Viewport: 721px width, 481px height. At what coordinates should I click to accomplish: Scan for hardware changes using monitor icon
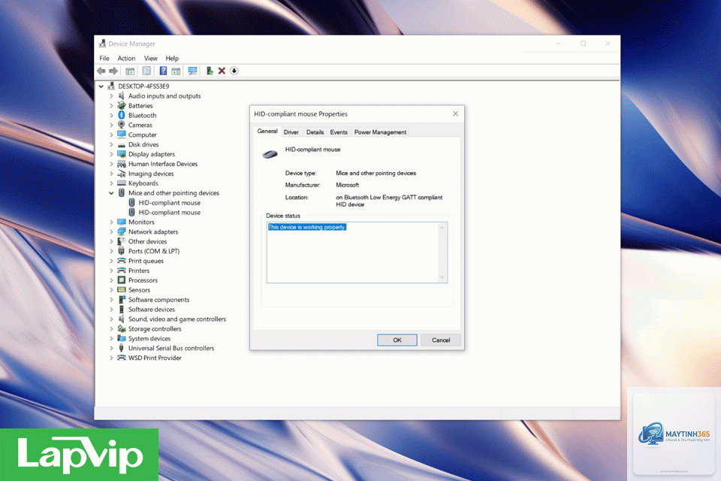[193, 71]
